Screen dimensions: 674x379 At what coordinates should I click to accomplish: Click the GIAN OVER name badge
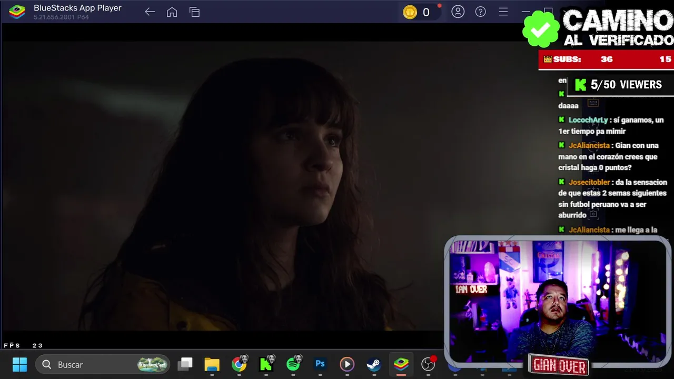559,365
